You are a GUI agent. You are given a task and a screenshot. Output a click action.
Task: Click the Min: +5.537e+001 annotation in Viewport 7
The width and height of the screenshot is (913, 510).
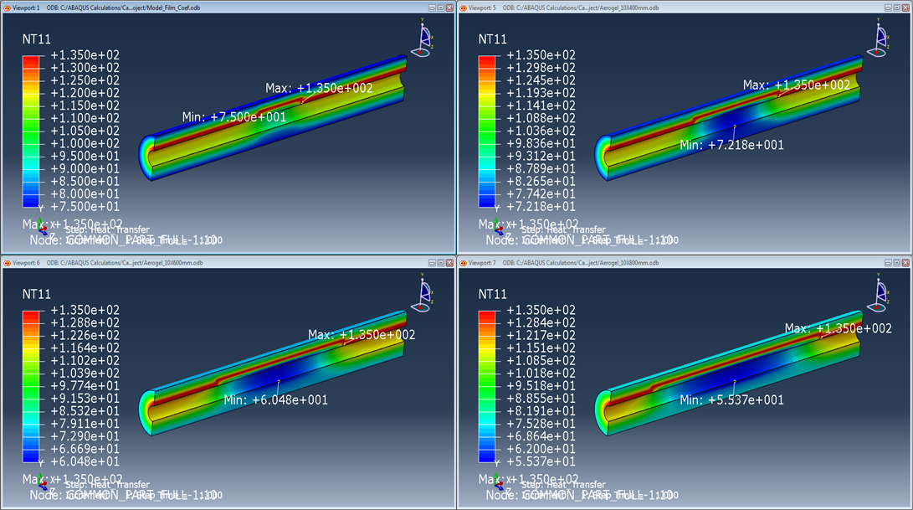click(x=731, y=400)
